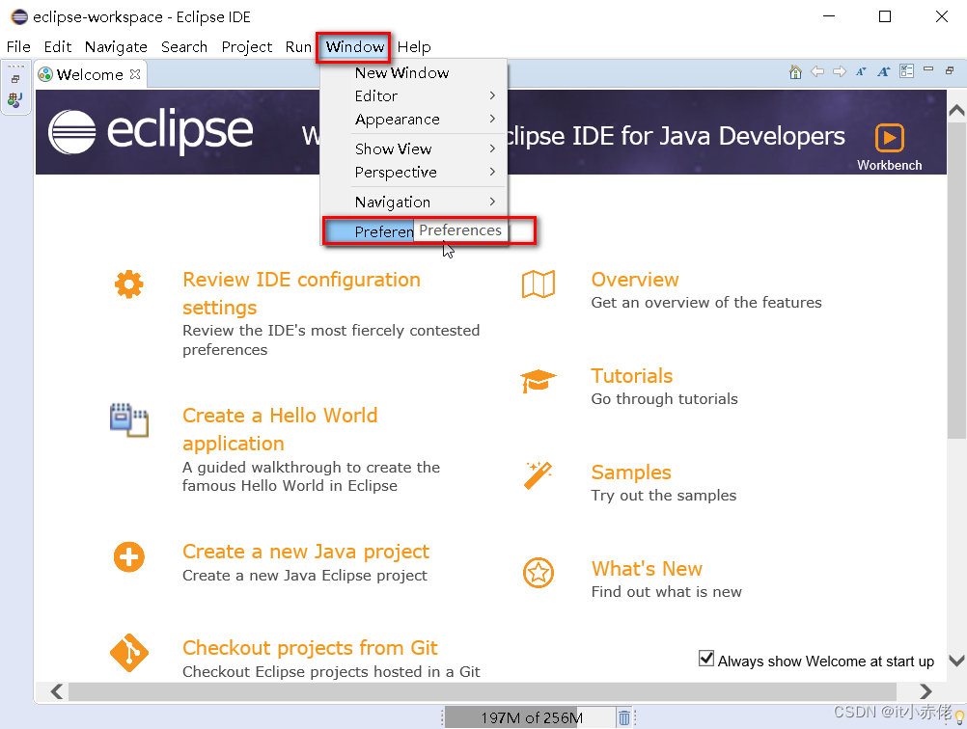
Task: Click the Hello World application icon
Action: click(x=129, y=419)
